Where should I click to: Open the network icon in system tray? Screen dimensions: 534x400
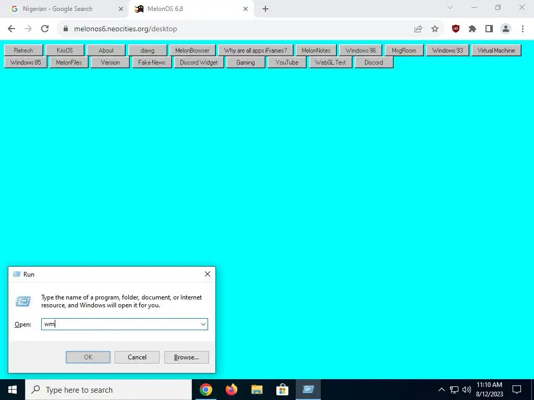(454, 390)
